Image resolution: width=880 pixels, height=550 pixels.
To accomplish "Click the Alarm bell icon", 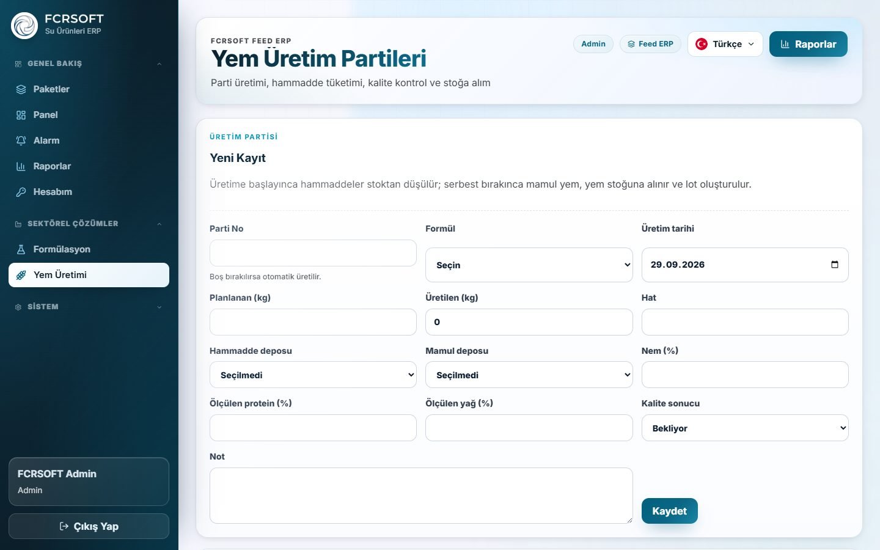I will click(21, 141).
